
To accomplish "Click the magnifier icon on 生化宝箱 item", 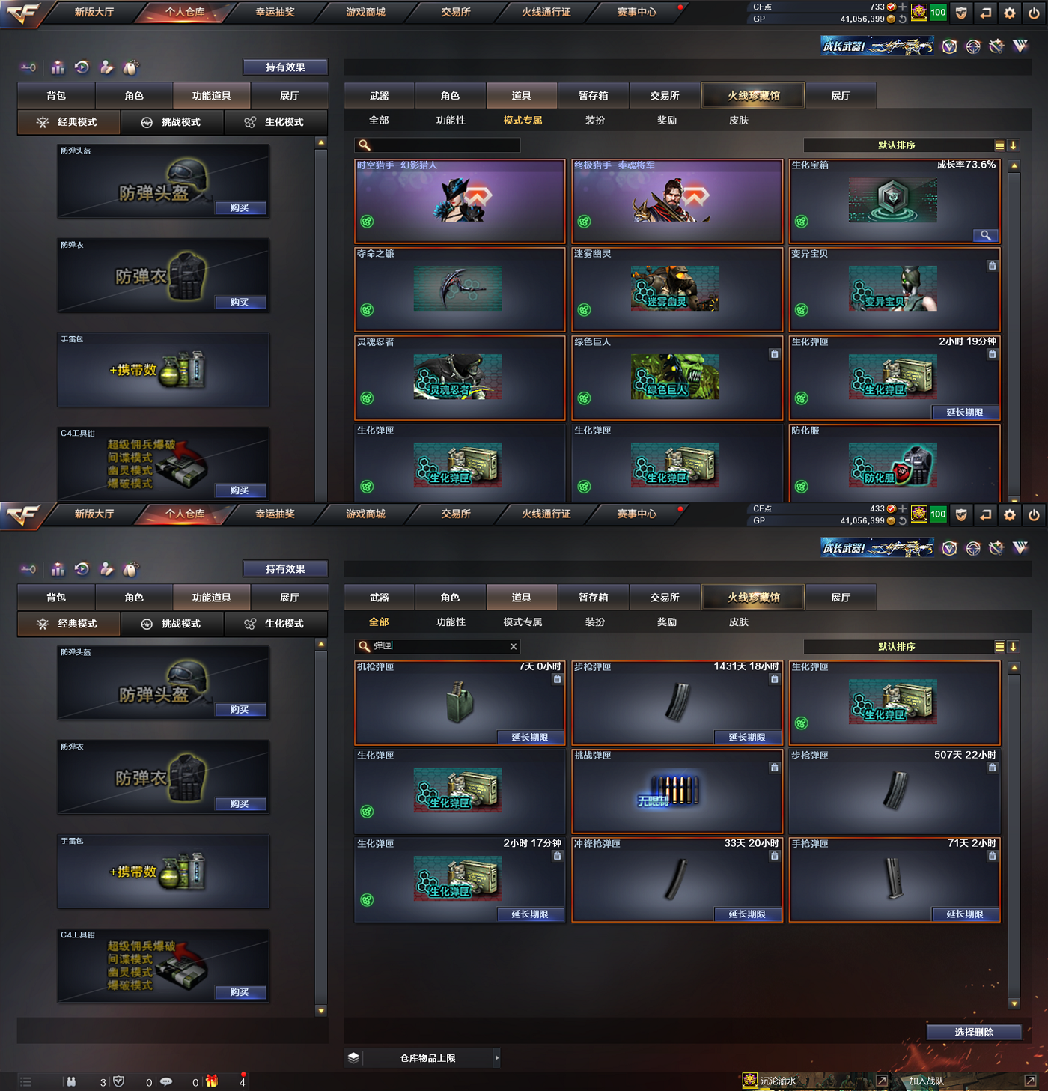I will point(985,235).
